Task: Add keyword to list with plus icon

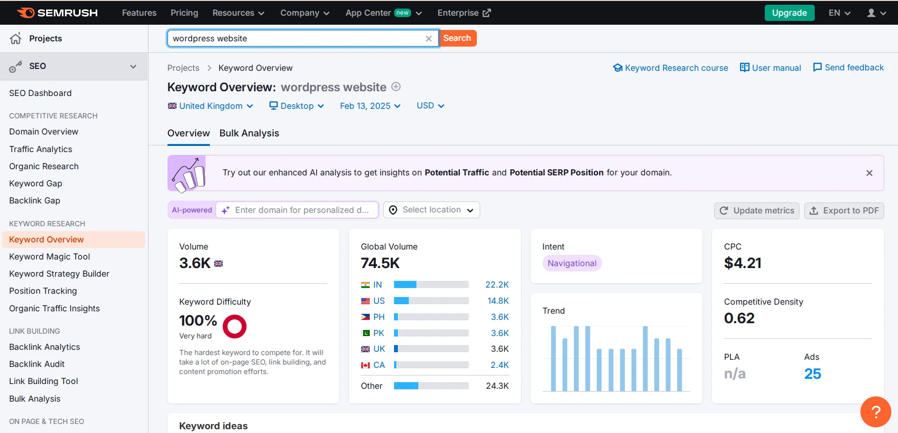Action: pos(396,87)
